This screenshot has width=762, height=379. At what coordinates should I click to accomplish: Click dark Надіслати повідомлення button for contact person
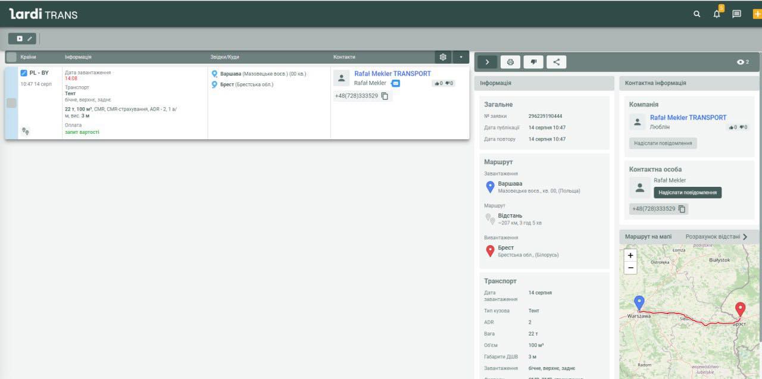tap(687, 193)
